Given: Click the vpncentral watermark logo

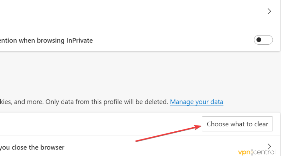Looking at the screenshot, I should [257, 152].
